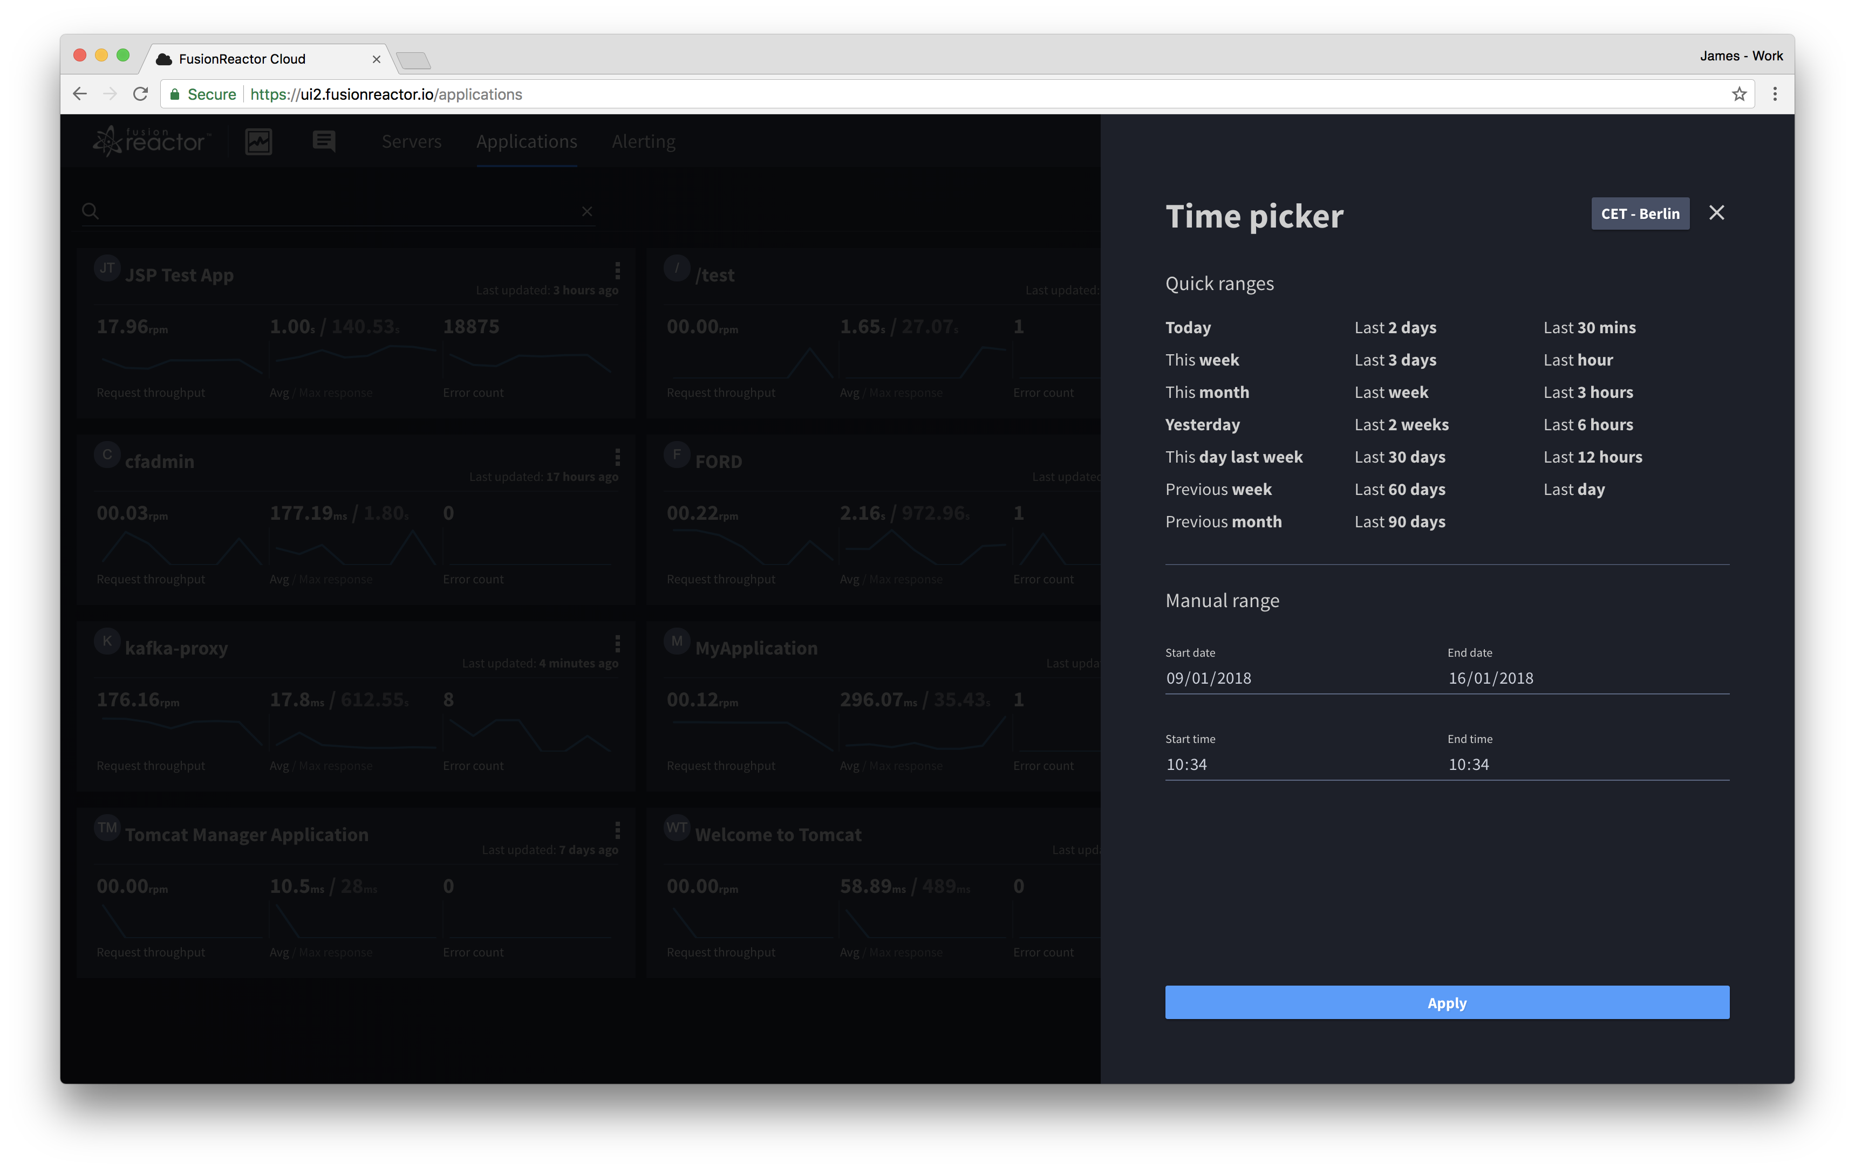This screenshot has width=1855, height=1170.
Task: Pick the Last week range
Action: (1391, 392)
